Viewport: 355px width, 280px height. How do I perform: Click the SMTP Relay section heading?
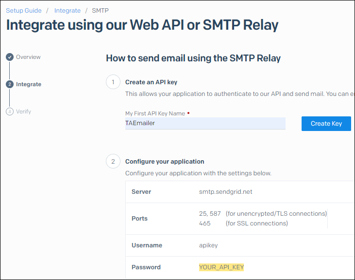[193, 58]
